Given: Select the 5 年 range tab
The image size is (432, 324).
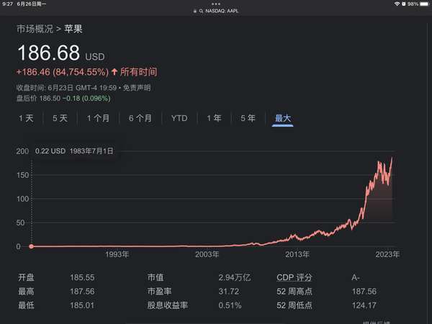Looking at the screenshot, I should (248, 118).
